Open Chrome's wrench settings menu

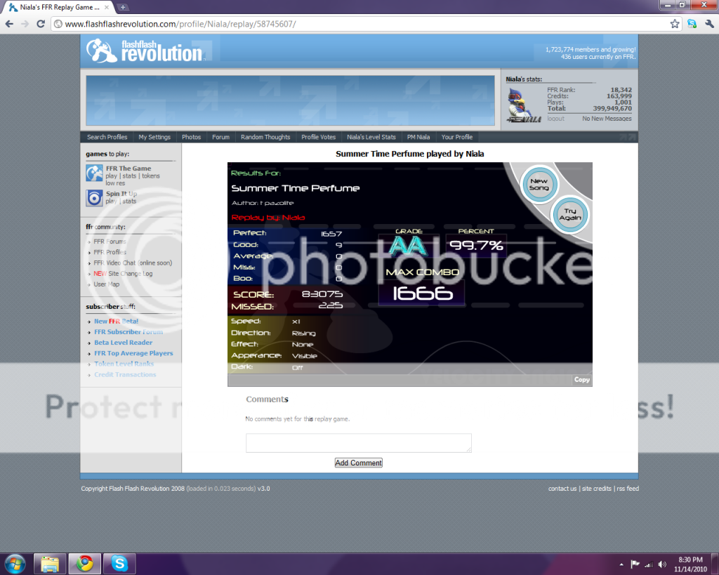pyautogui.click(x=708, y=24)
